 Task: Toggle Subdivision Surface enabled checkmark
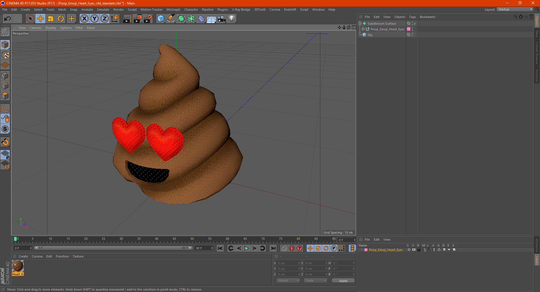click(x=415, y=24)
